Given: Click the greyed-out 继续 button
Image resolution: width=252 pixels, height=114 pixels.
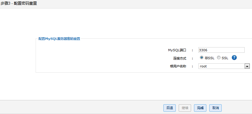Looking at the screenshot, I should tap(185, 108).
